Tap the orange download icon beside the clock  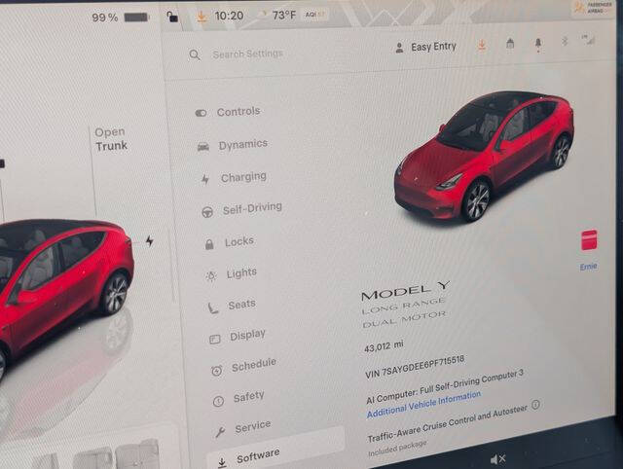tap(202, 17)
